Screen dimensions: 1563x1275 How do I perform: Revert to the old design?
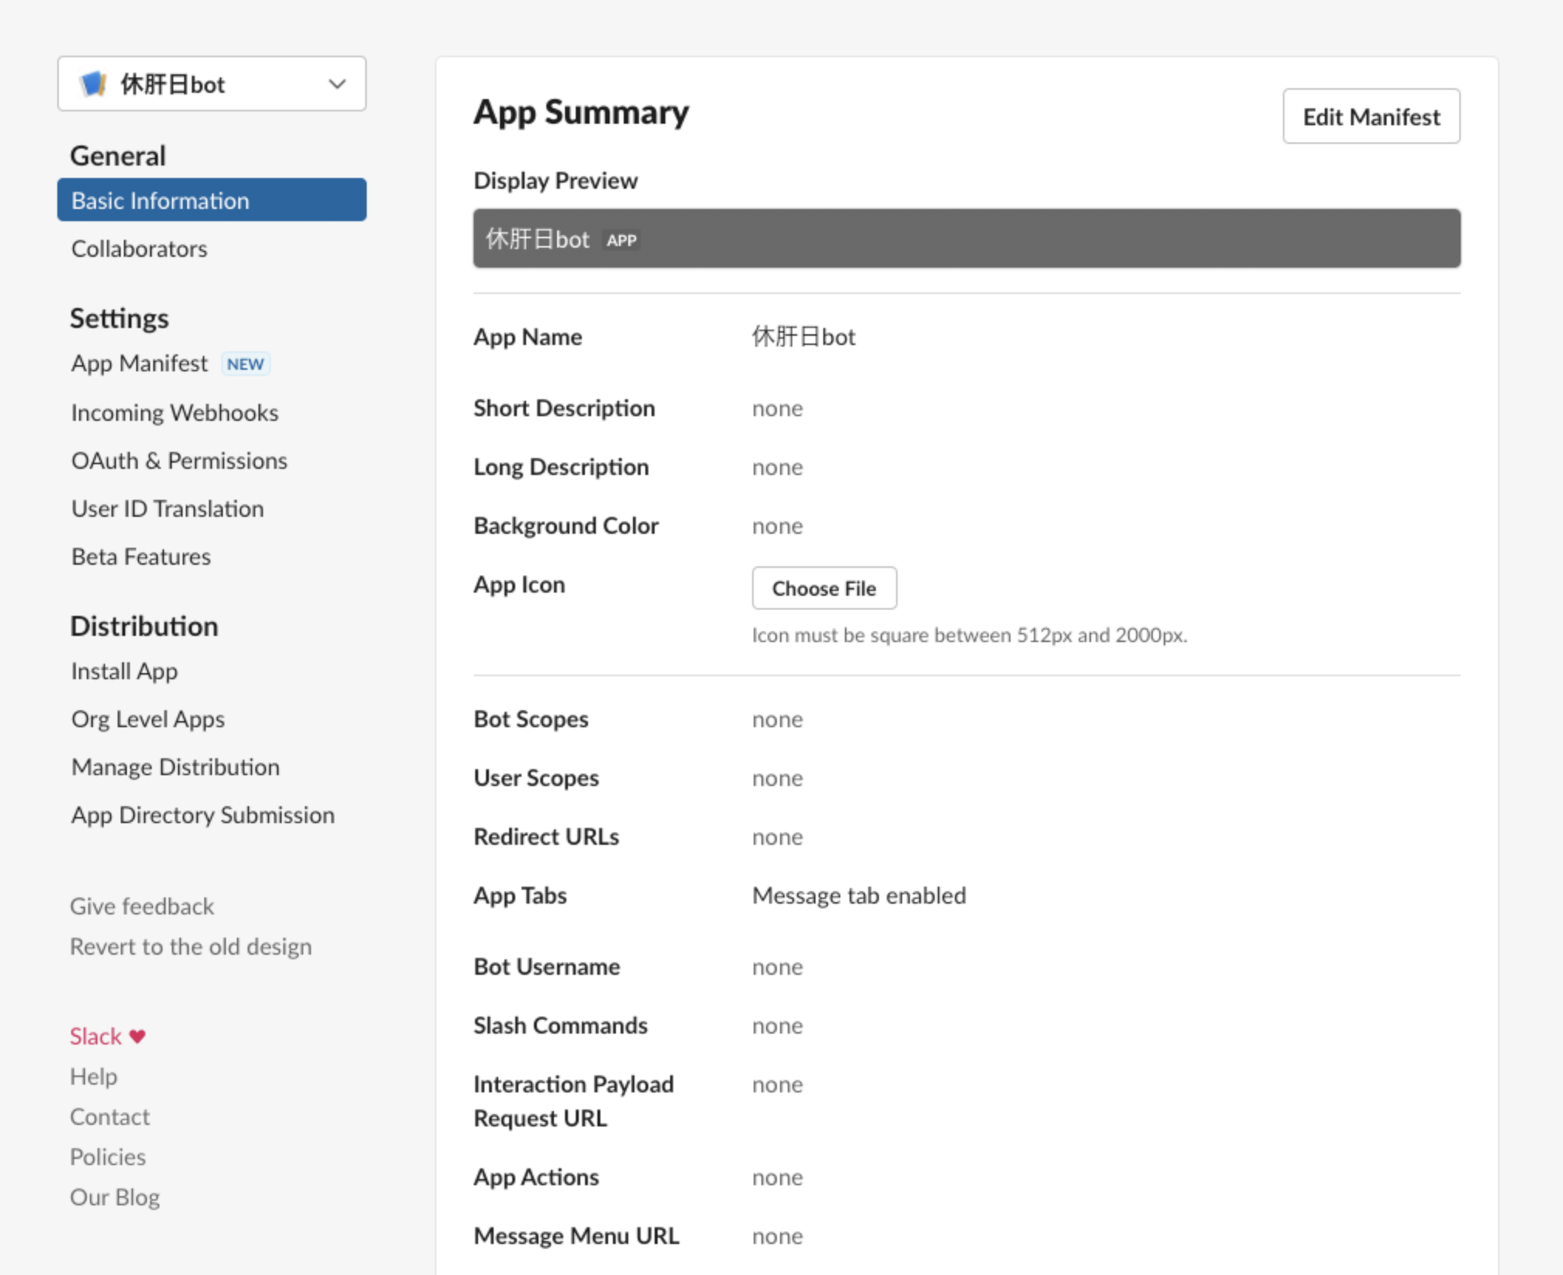(191, 945)
